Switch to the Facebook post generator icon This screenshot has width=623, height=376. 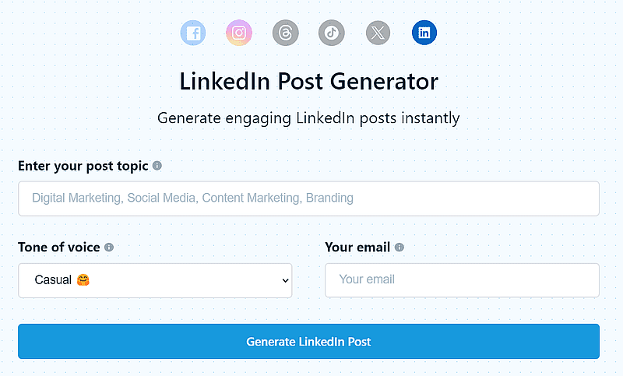pos(192,33)
